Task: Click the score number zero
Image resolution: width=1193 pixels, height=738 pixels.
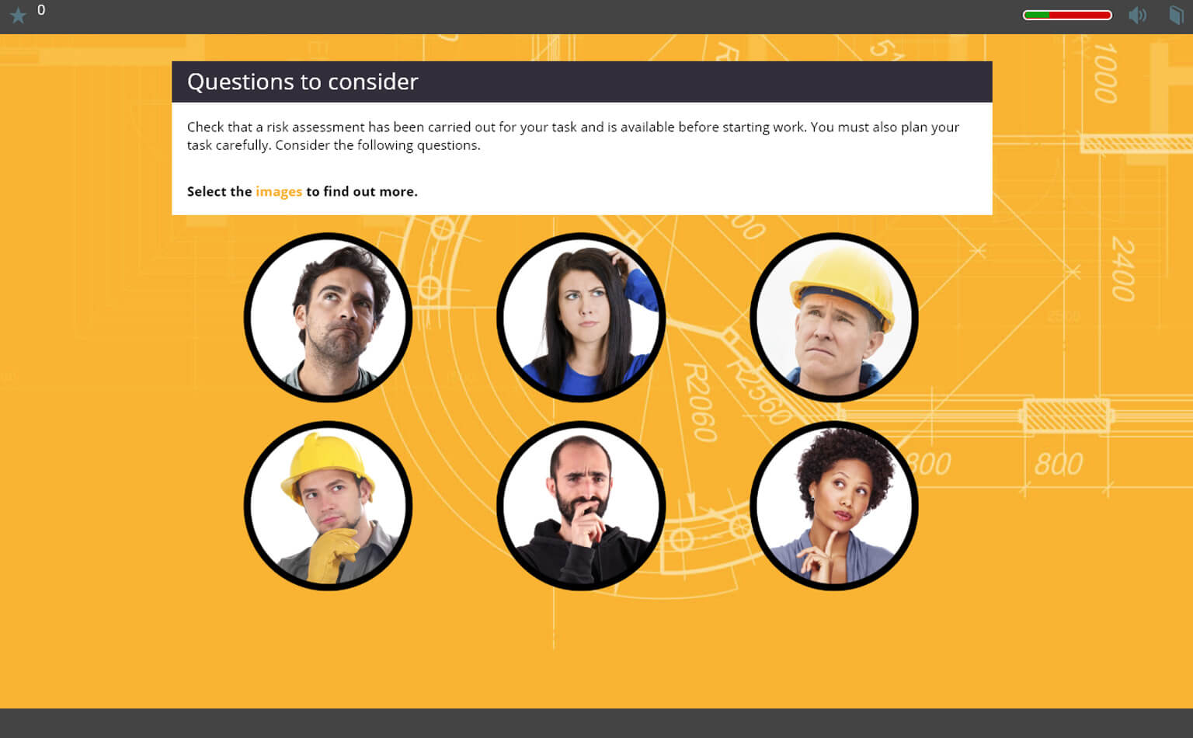Action: point(41,10)
